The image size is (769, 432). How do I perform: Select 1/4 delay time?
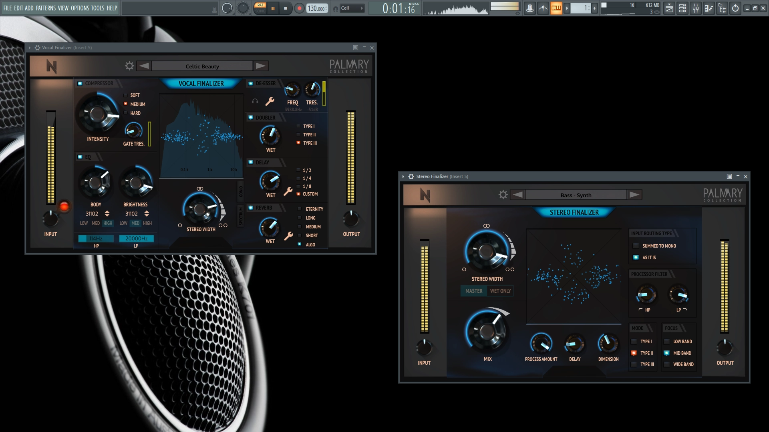pyautogui.click(x=298, y=178)
